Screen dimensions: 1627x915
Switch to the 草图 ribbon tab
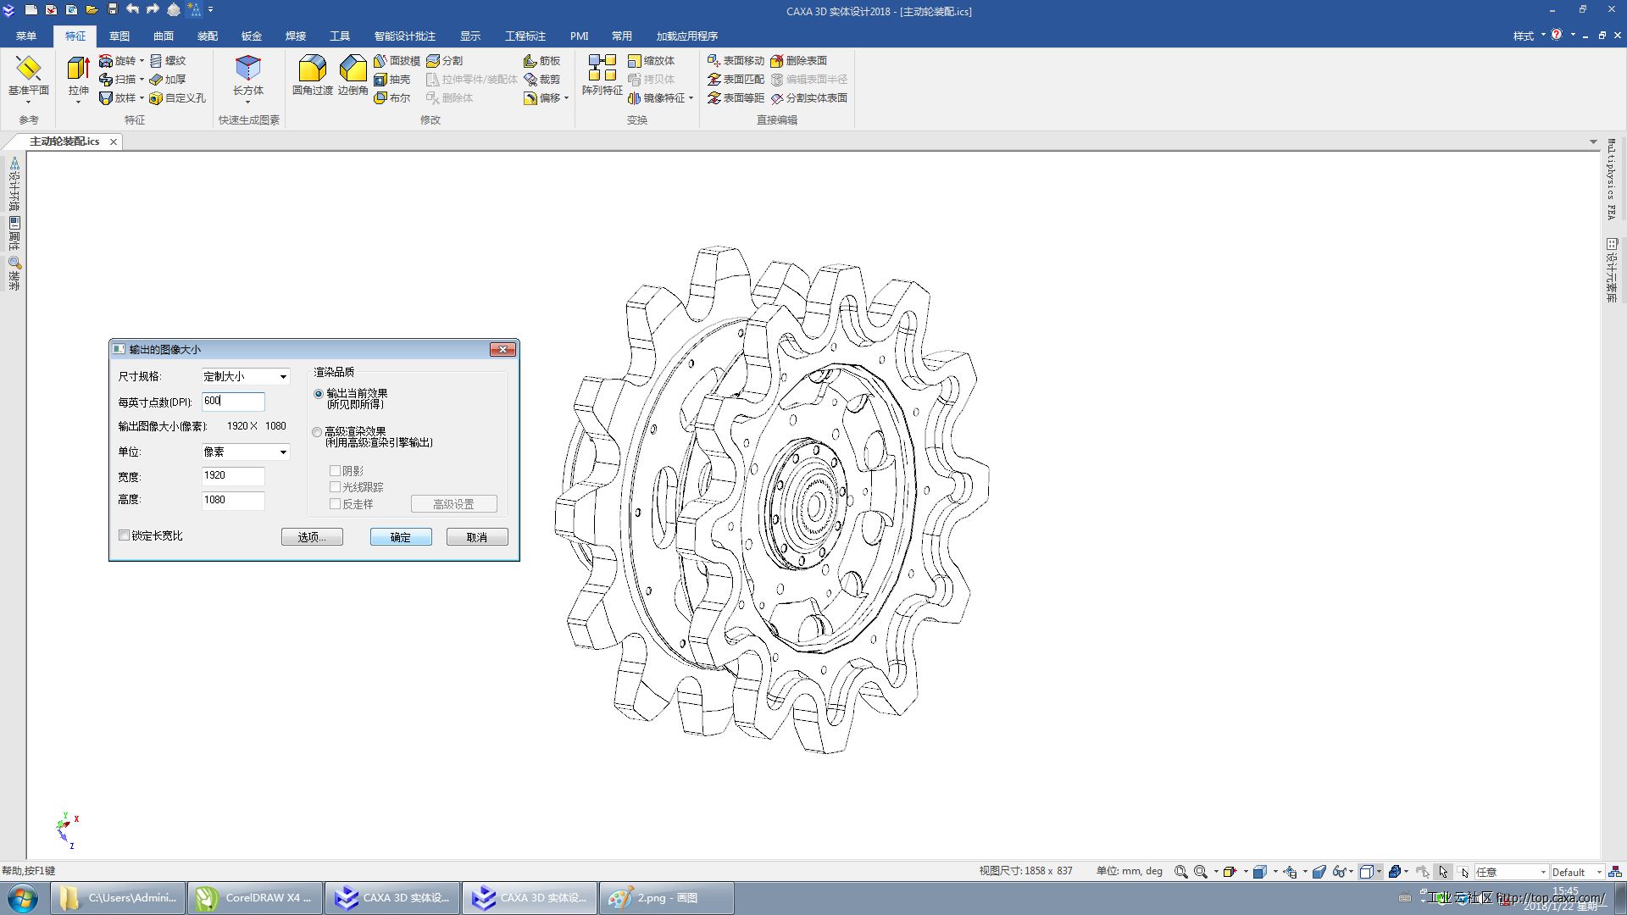[x=119, y=36]
